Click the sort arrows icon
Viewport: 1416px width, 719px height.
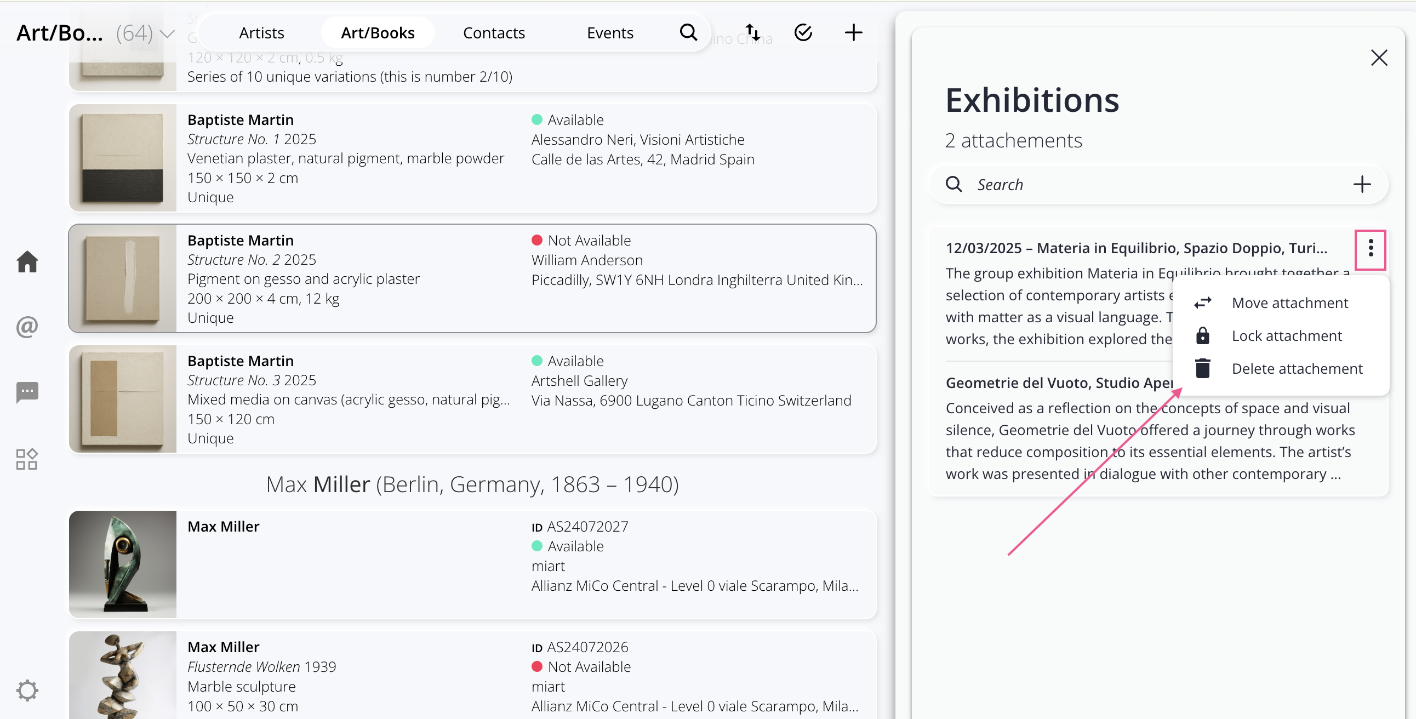pyautogui.click(x=752, y=32)
